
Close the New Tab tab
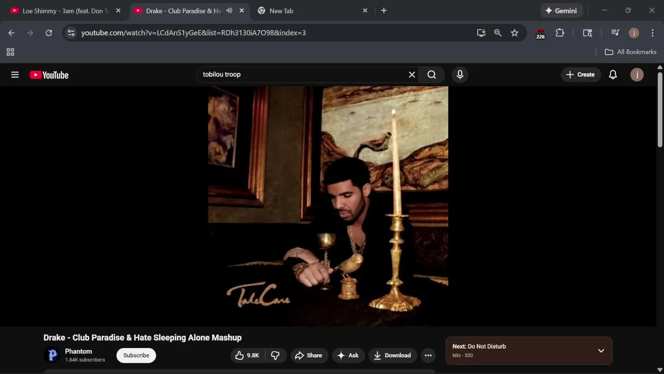[x=365, y=10]
